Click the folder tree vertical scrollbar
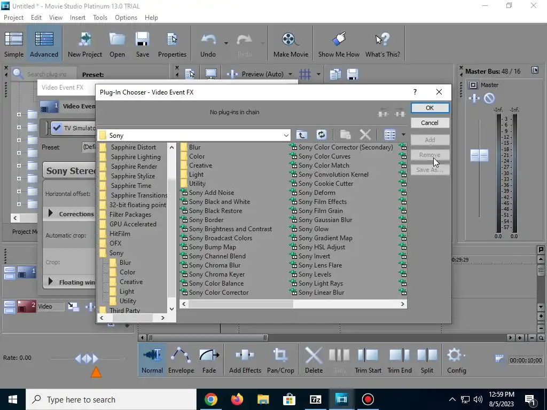 pos(171,237)
